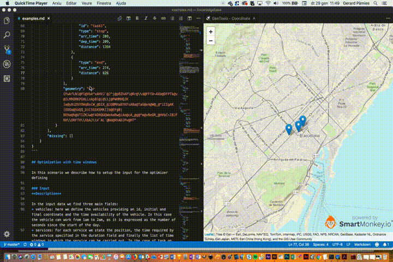The height and width of the screenshot is (262, 393).
Task: Zoom in on the map
Action: [211, 32]
